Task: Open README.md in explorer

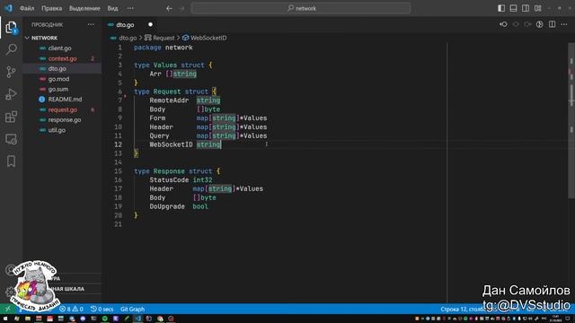Action: [x=65, y=100]
